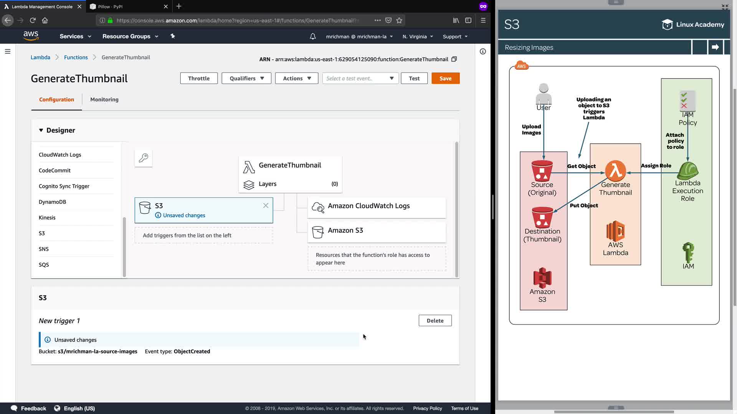Delete New trigger 1

(435, 320)
